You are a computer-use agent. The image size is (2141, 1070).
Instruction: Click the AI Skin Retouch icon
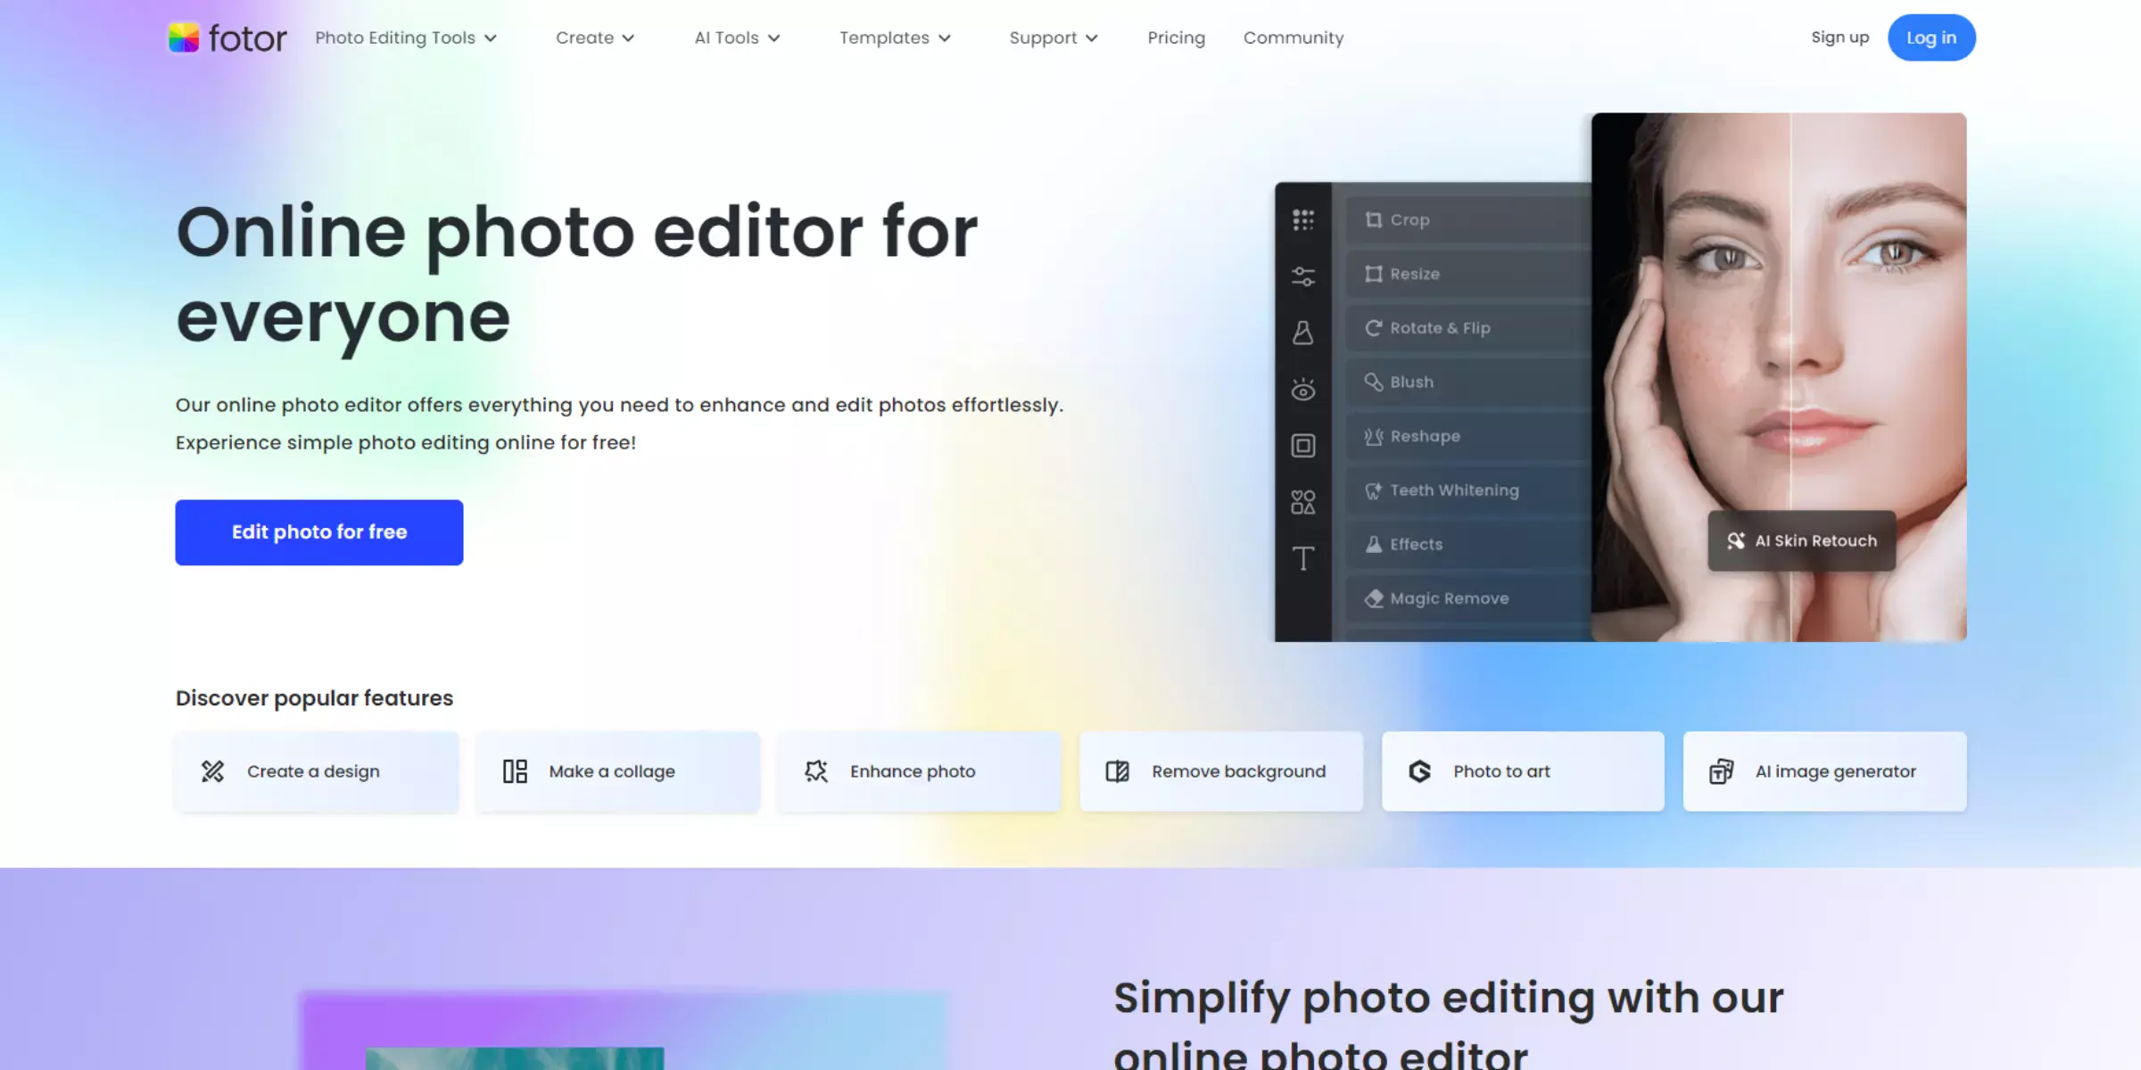tap(1734, 540)
